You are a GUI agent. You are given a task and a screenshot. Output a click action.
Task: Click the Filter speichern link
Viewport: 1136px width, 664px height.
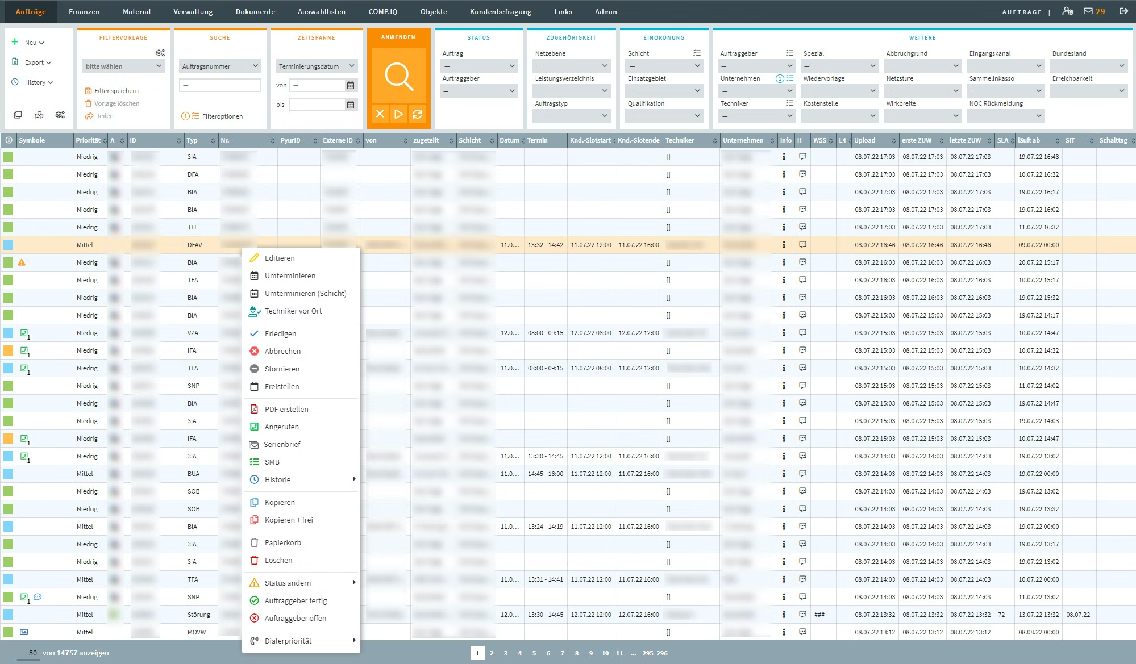116,91
